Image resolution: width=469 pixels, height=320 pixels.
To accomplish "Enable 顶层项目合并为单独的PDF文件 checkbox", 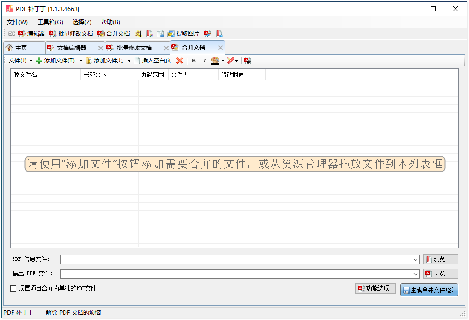I will (13, 289).
